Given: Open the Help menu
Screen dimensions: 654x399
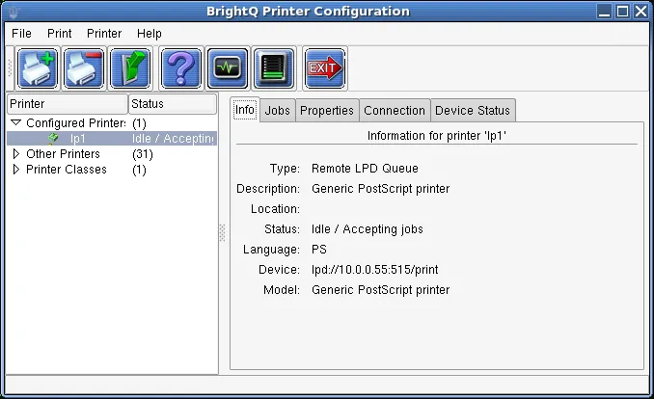Looking at the screenshot, I should tap(150, 34).
